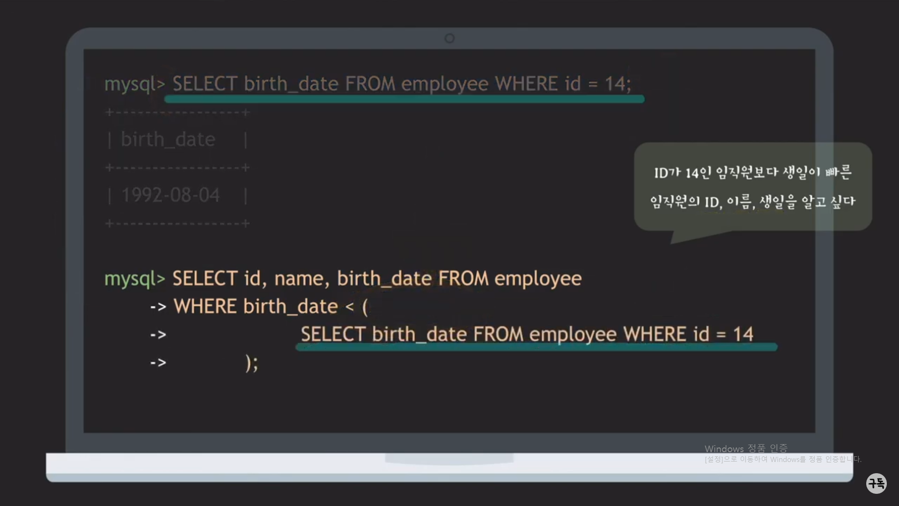Screen dimensions: 899x506
Task: Click the teal underline under the subquery
Action: point(536,347)
